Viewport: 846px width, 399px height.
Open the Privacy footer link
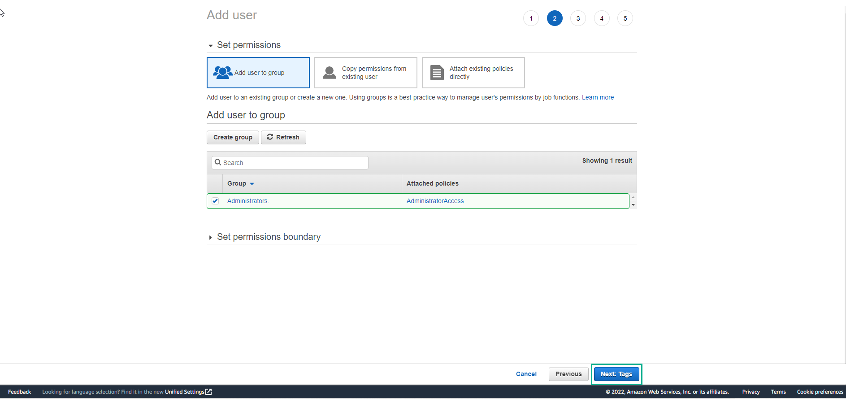(x=751, y=392)
